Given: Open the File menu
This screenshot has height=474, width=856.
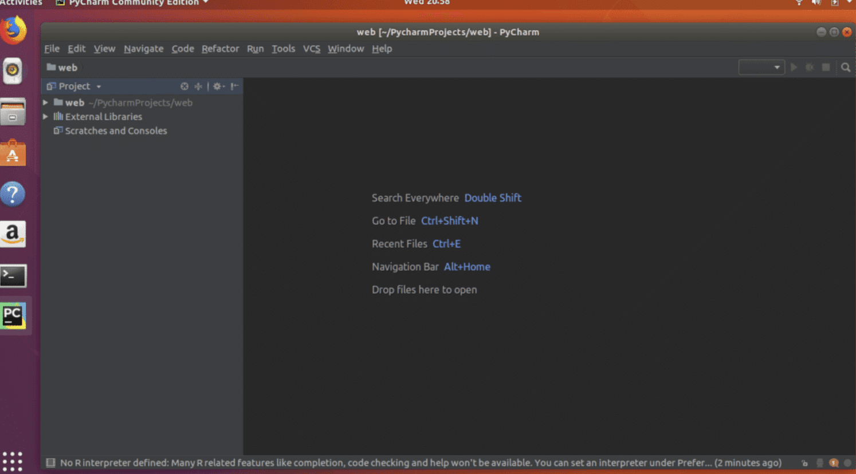Looking at the screenshot, I should coord(52,49).
